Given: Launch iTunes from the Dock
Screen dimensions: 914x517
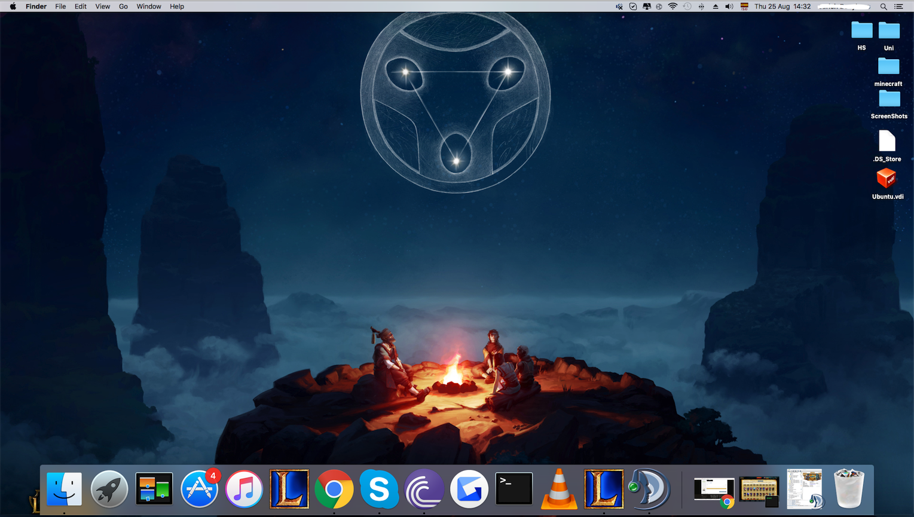Looking at the screenshot, I should pyautogui.click(x=244, y=489).
